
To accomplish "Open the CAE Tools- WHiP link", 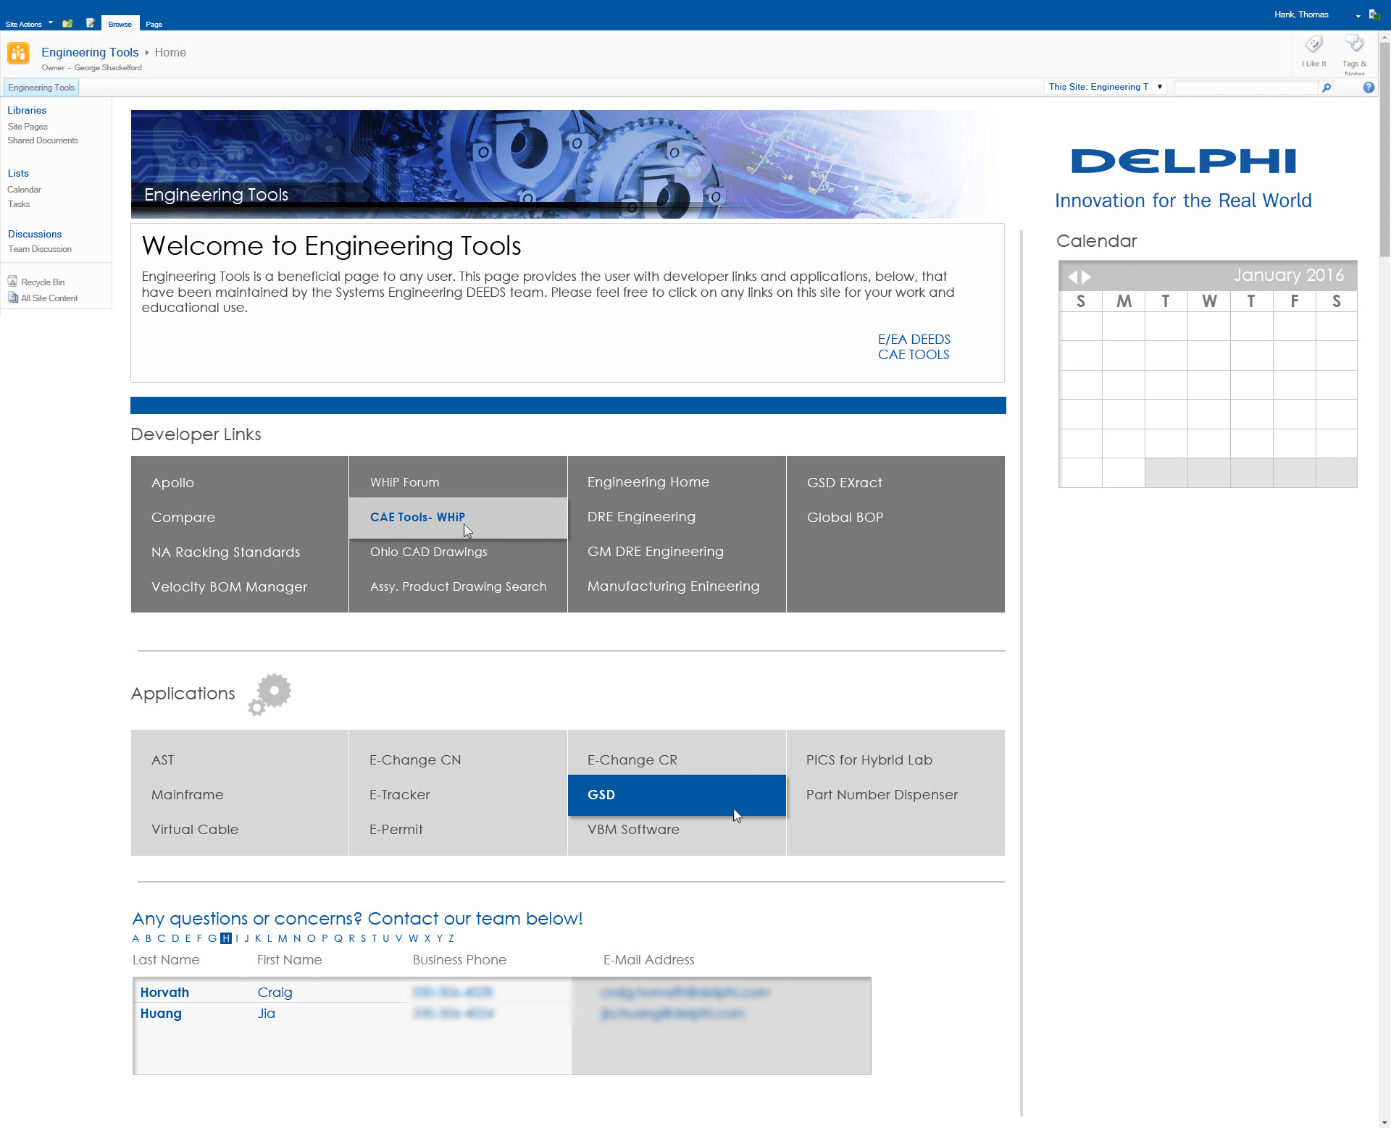I will tap(417, 517).
